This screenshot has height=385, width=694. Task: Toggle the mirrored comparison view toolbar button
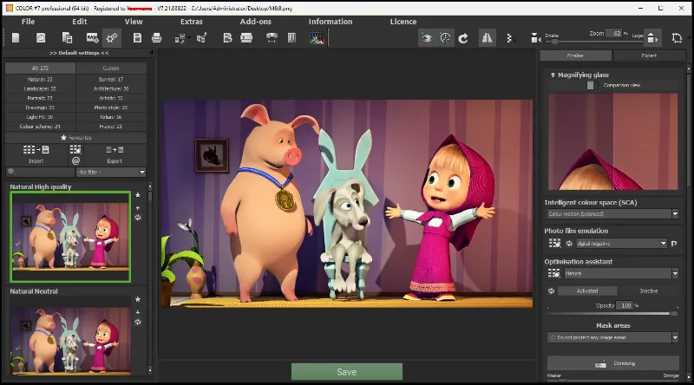tap(487, 38)
